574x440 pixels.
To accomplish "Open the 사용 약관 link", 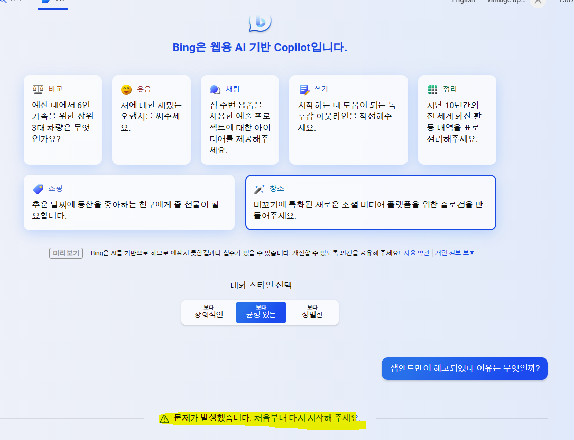I will 417,253.
